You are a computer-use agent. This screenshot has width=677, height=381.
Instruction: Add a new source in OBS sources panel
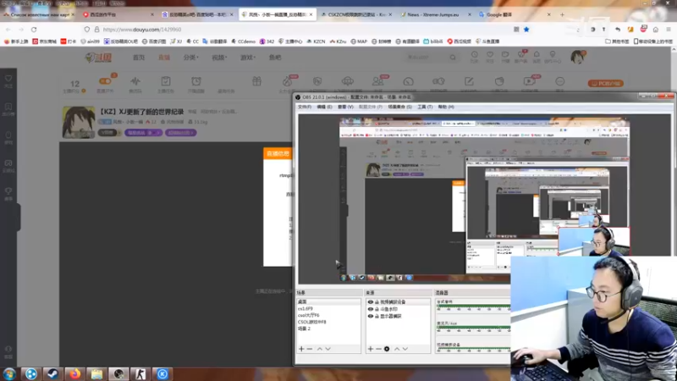tap(371, 349)
